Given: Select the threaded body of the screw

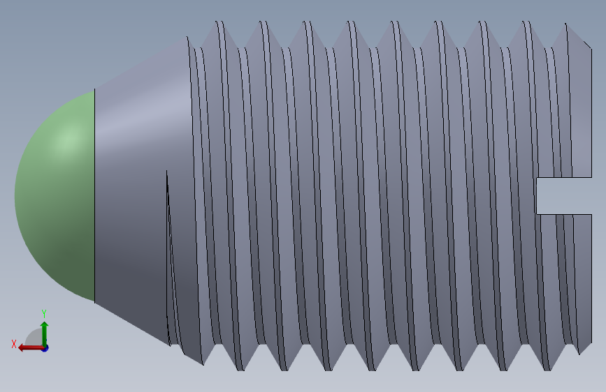Looking at the screenshot, I should tap(379, 195).
